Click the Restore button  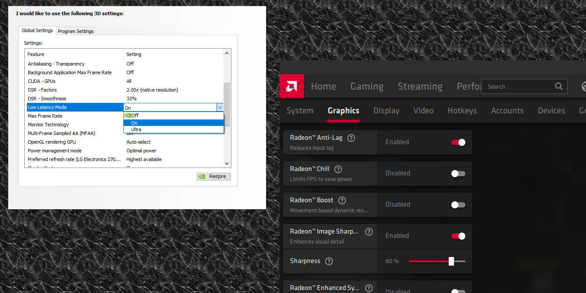click(213, 176)
